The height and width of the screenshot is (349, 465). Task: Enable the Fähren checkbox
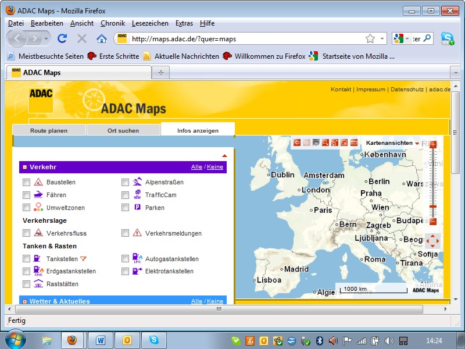pyautogui.click(x=26, y=195)
